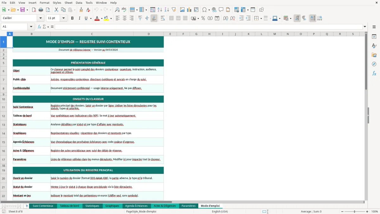Toggle Italic formatting
The image size is (380, 214).
(79, 18)
